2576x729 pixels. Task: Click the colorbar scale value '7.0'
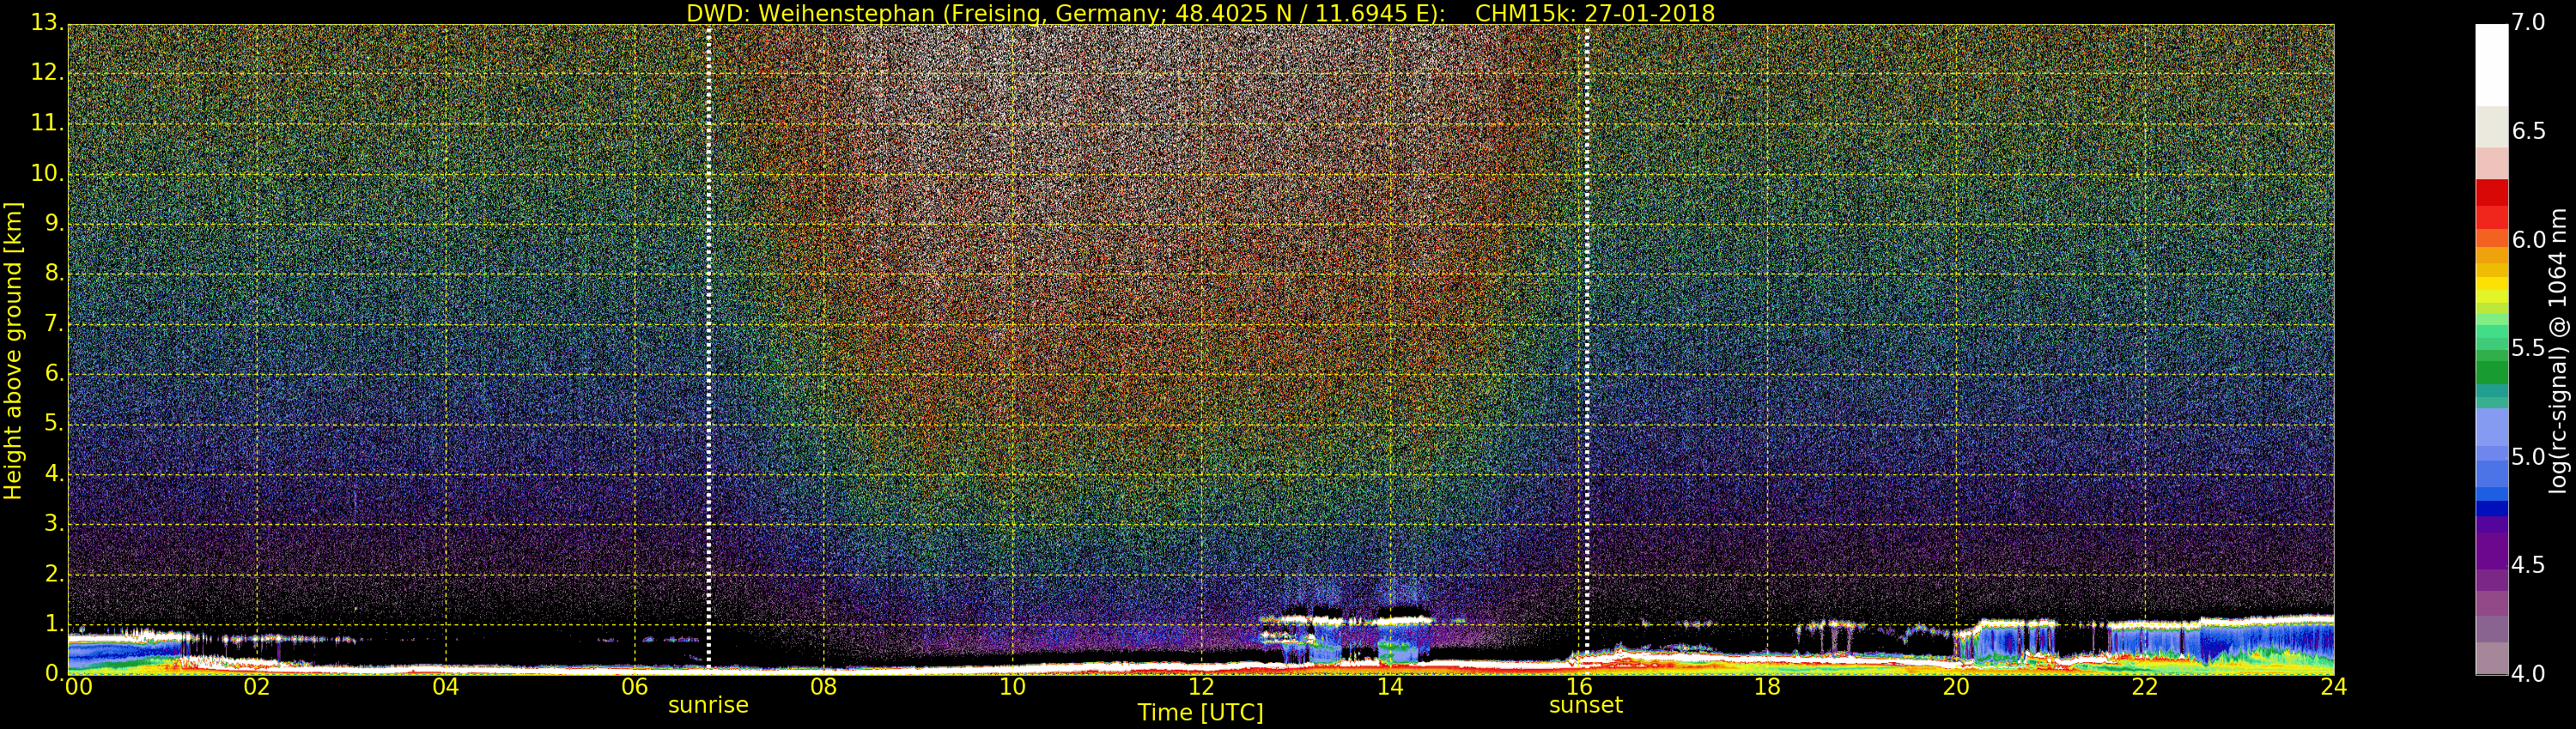(2528, 22)
